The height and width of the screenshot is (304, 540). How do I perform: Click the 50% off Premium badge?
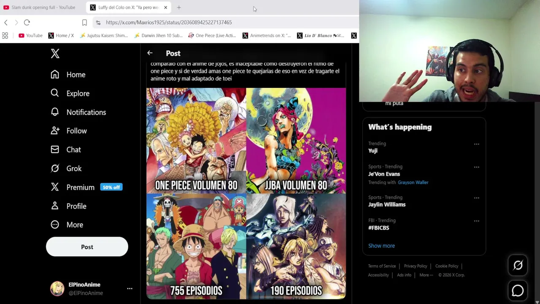pyautogui.click(x=111, y=187)
